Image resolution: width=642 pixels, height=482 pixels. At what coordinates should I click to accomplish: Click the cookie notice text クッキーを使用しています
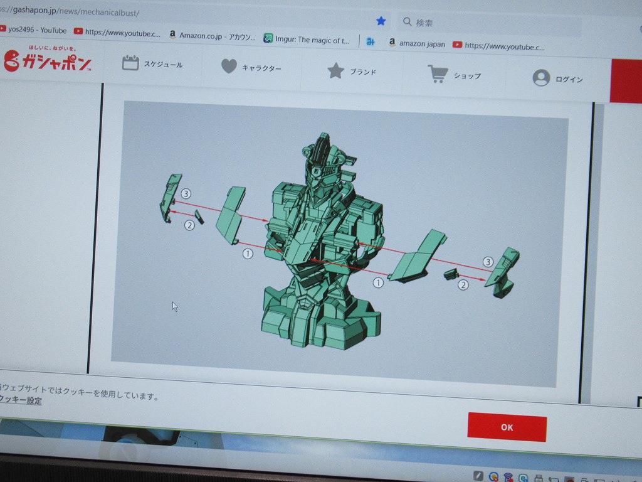[x=110, y=394]
